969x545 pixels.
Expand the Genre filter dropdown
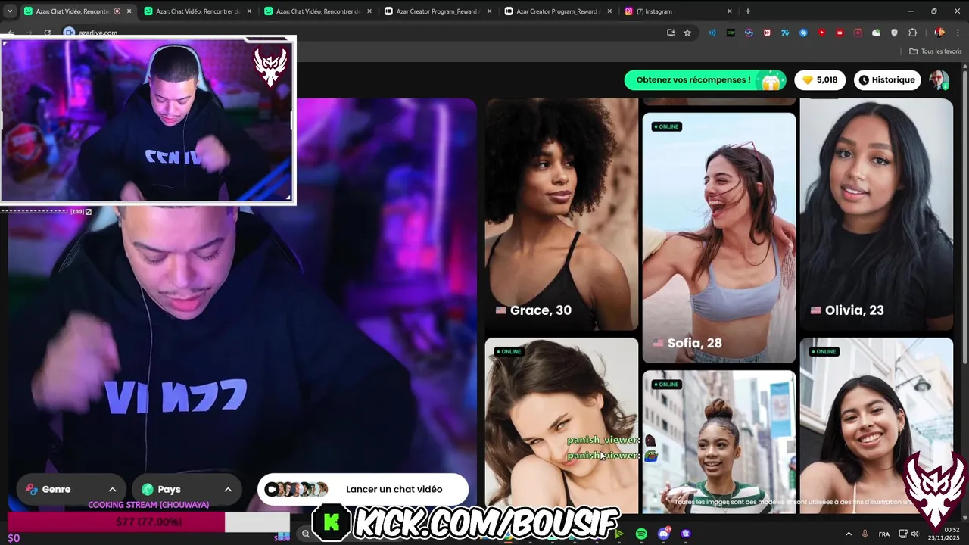(70, 489)
